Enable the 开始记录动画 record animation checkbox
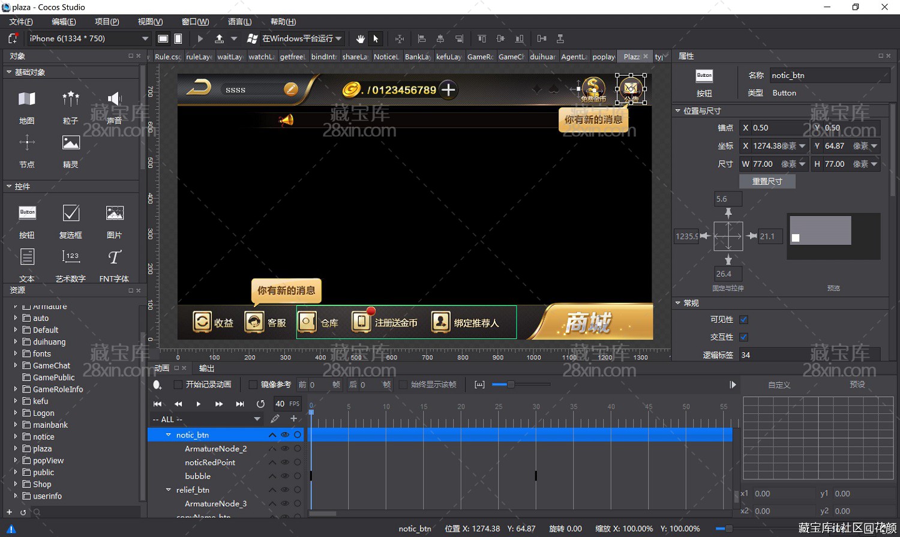This screenshot has height=537, width=900. pos(178,385)
